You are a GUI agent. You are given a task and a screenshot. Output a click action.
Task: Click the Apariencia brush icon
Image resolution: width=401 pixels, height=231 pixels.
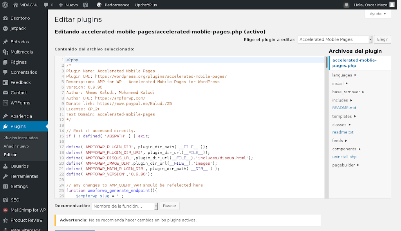[x=5, y=116]
